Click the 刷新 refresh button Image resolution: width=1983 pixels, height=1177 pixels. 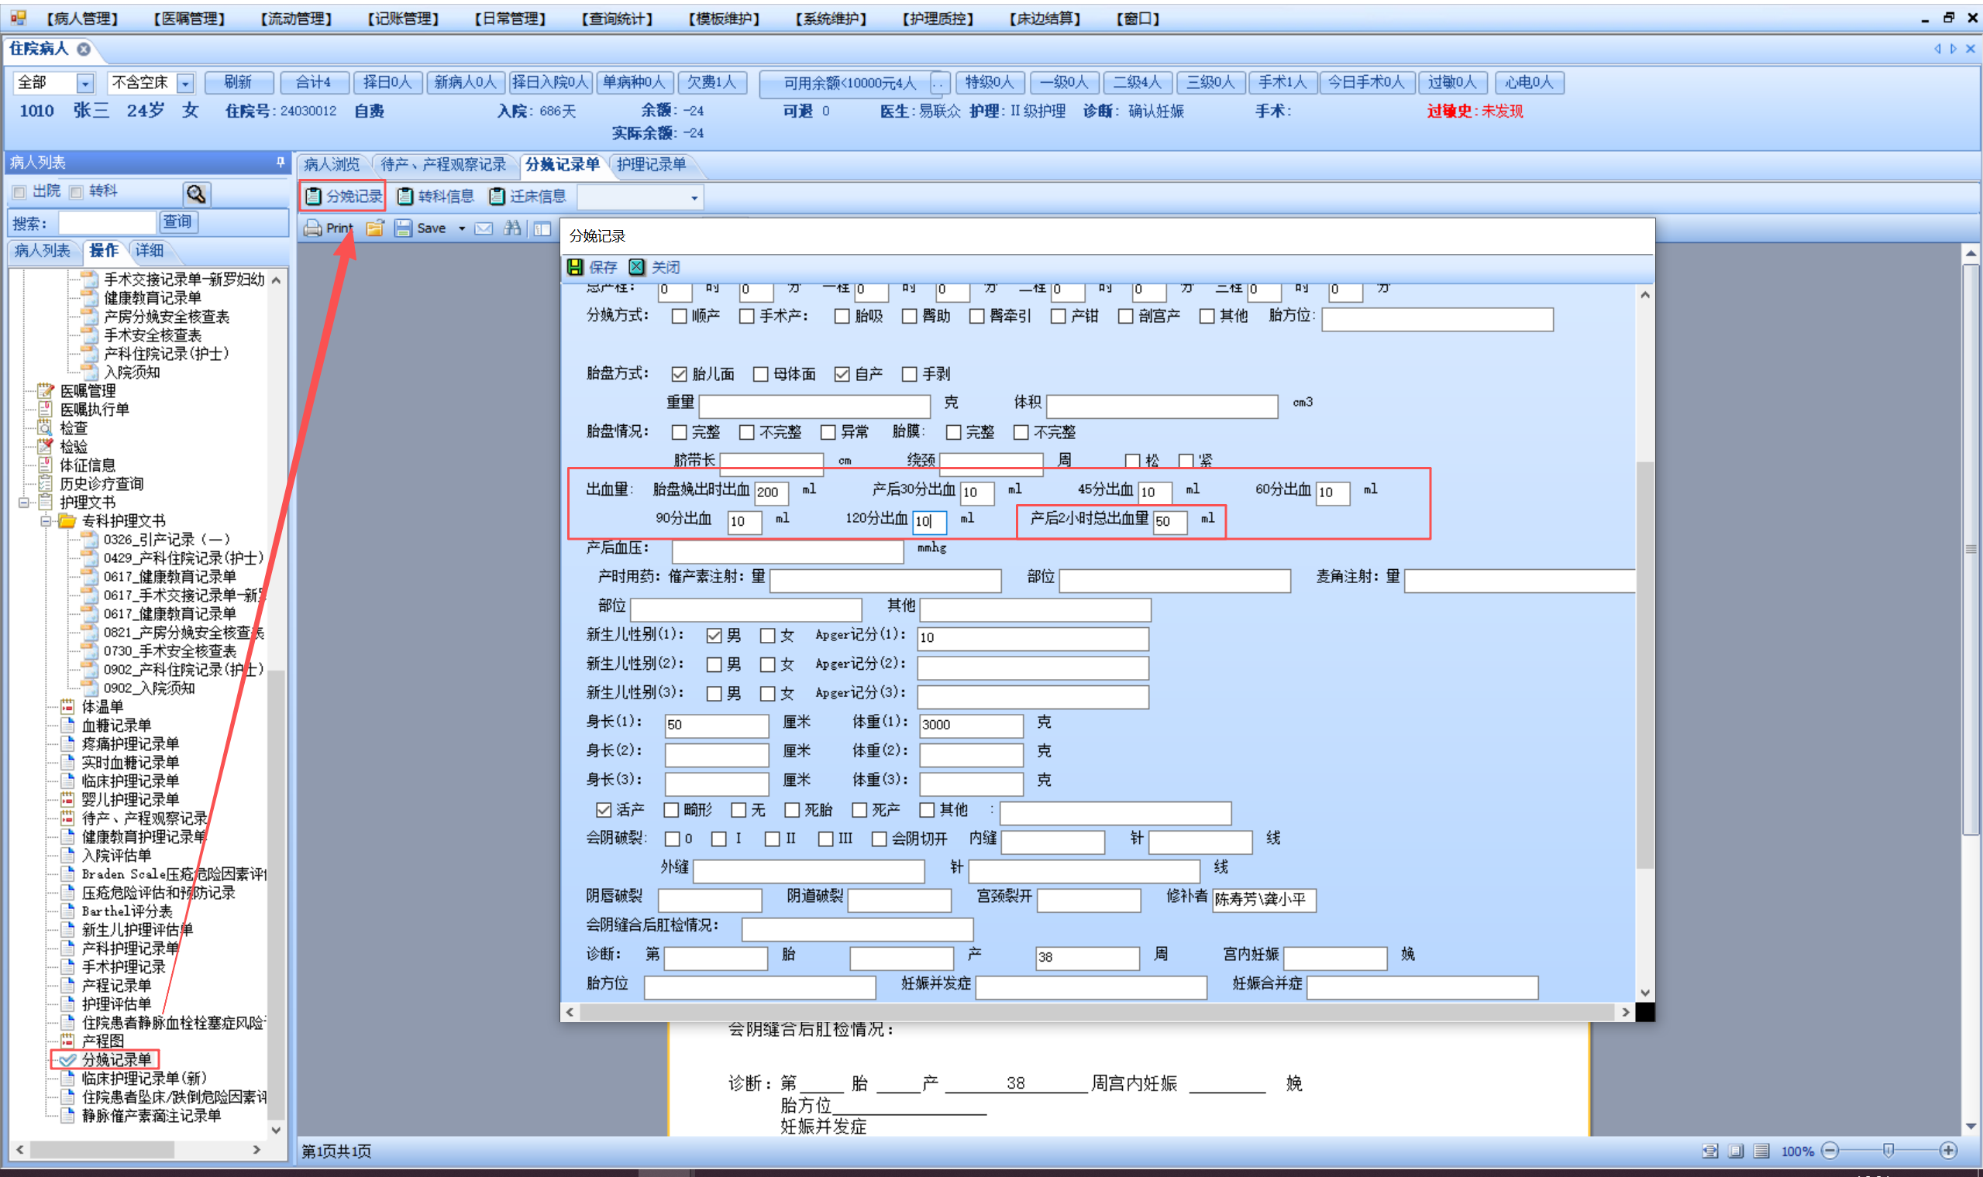pos(238,83)
